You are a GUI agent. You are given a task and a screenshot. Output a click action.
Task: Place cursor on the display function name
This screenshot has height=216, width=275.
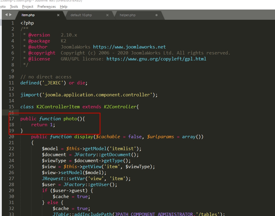point(84,137)
